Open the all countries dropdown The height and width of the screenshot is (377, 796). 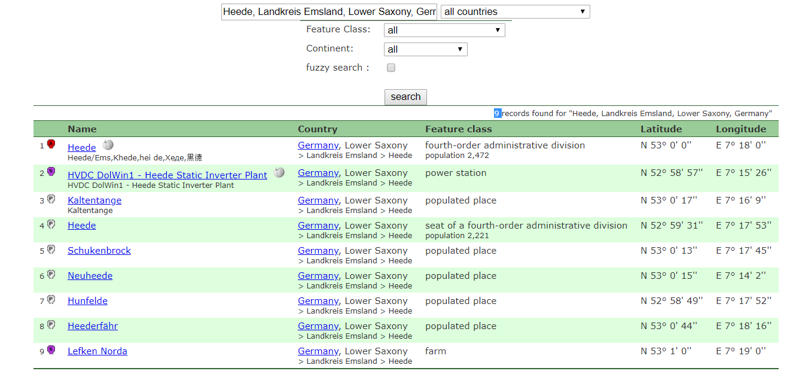tap(515, 11)
